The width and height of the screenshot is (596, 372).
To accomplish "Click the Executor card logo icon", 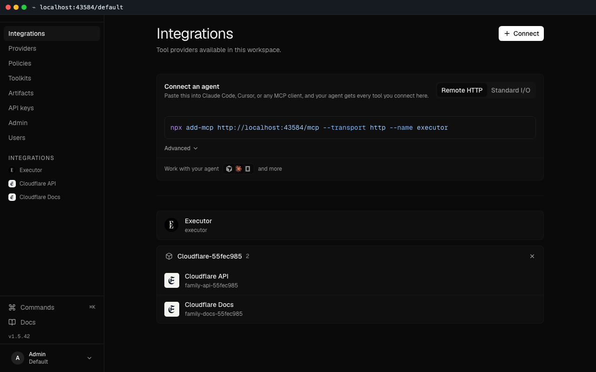I will coord(171,225).
